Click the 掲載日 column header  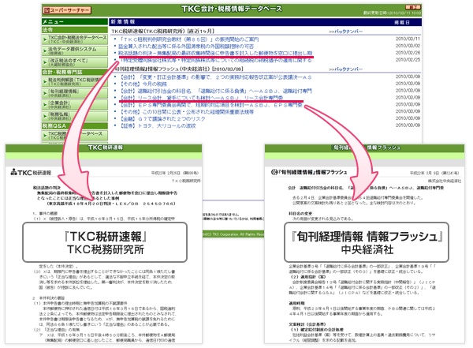402,22
